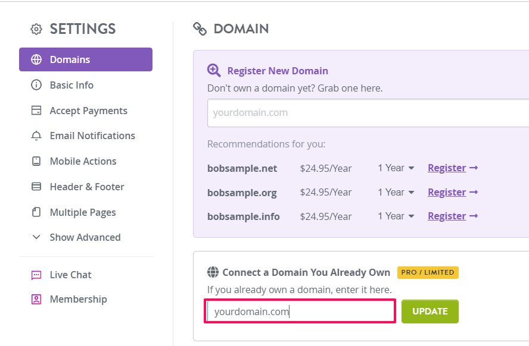The height and width of the screenshot is (346, 529).
Task: Click the Email Notifications bell icon
Action: [36, 136]
